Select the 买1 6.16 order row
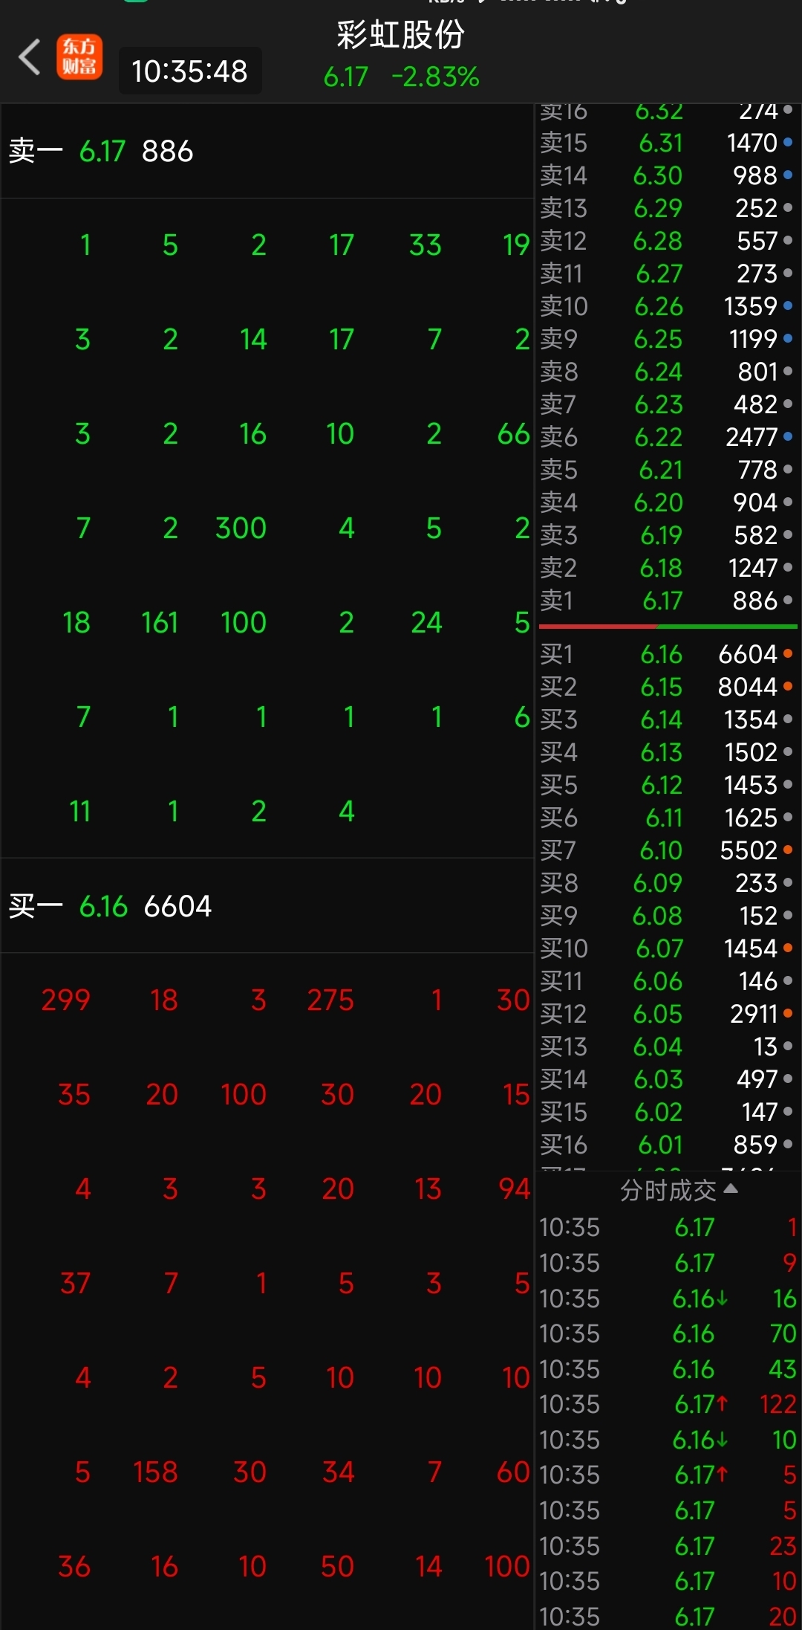This screenshot has height=1630, width=802. coord(667,654)
